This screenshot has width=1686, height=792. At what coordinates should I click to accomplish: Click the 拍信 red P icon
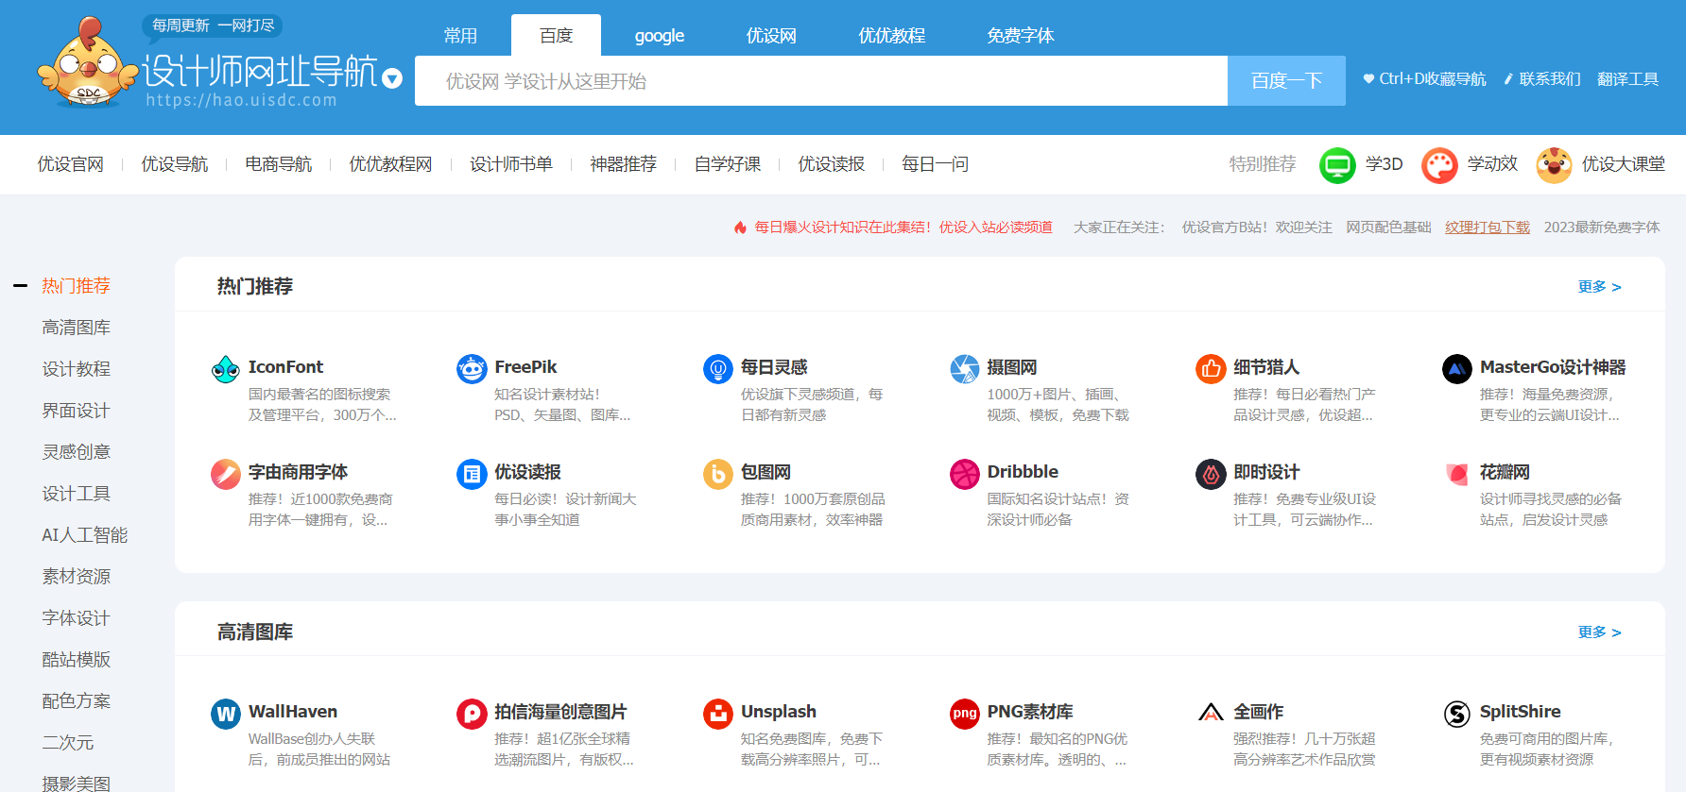pos(472,714)
